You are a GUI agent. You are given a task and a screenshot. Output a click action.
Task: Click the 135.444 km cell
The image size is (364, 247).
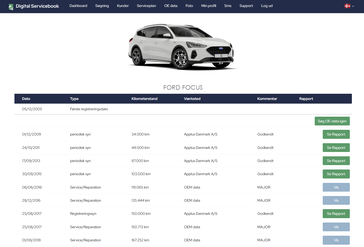(141, 200)
